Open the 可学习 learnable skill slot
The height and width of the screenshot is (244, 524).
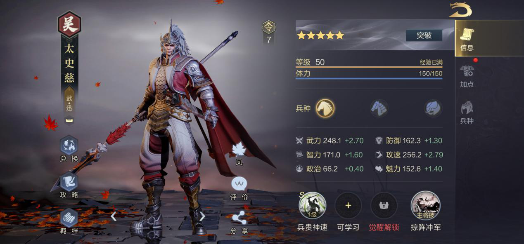pos(348,205)
